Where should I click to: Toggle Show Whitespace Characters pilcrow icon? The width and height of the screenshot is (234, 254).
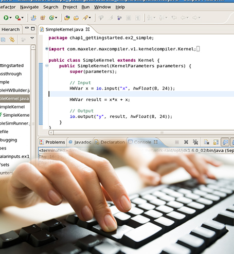coord(138,17)
